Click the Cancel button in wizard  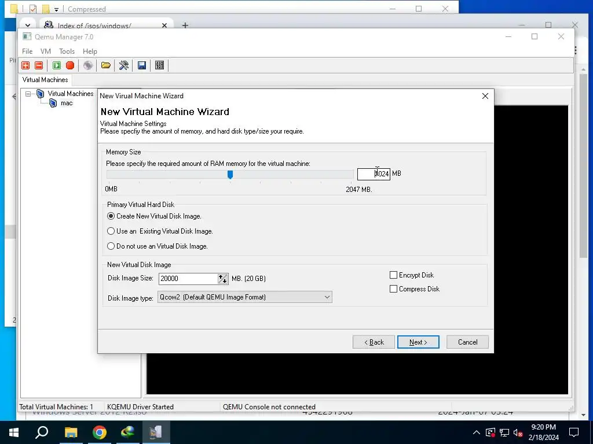click(x=467, y=342)
